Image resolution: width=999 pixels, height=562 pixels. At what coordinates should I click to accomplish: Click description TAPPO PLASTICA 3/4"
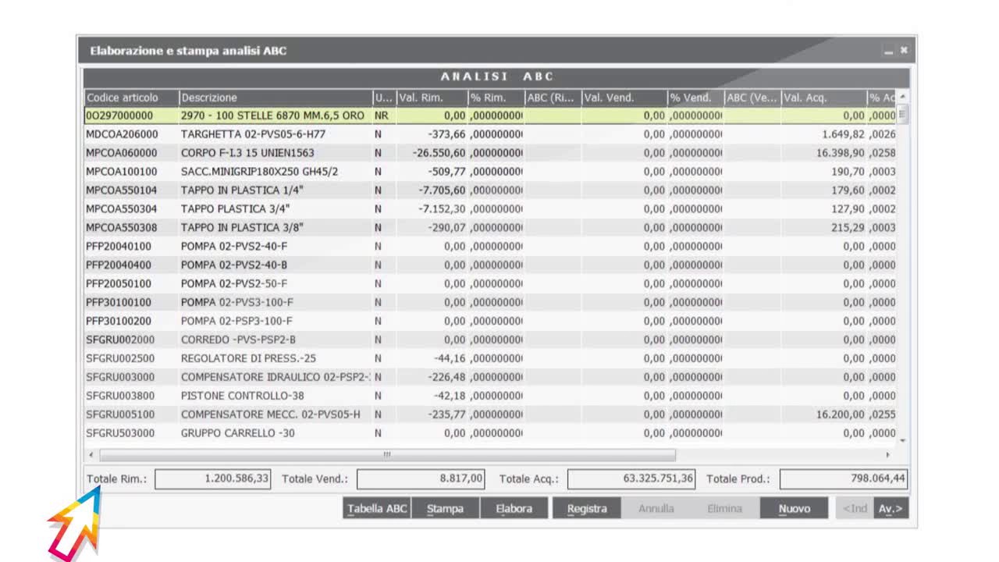[x=235, y=209]
